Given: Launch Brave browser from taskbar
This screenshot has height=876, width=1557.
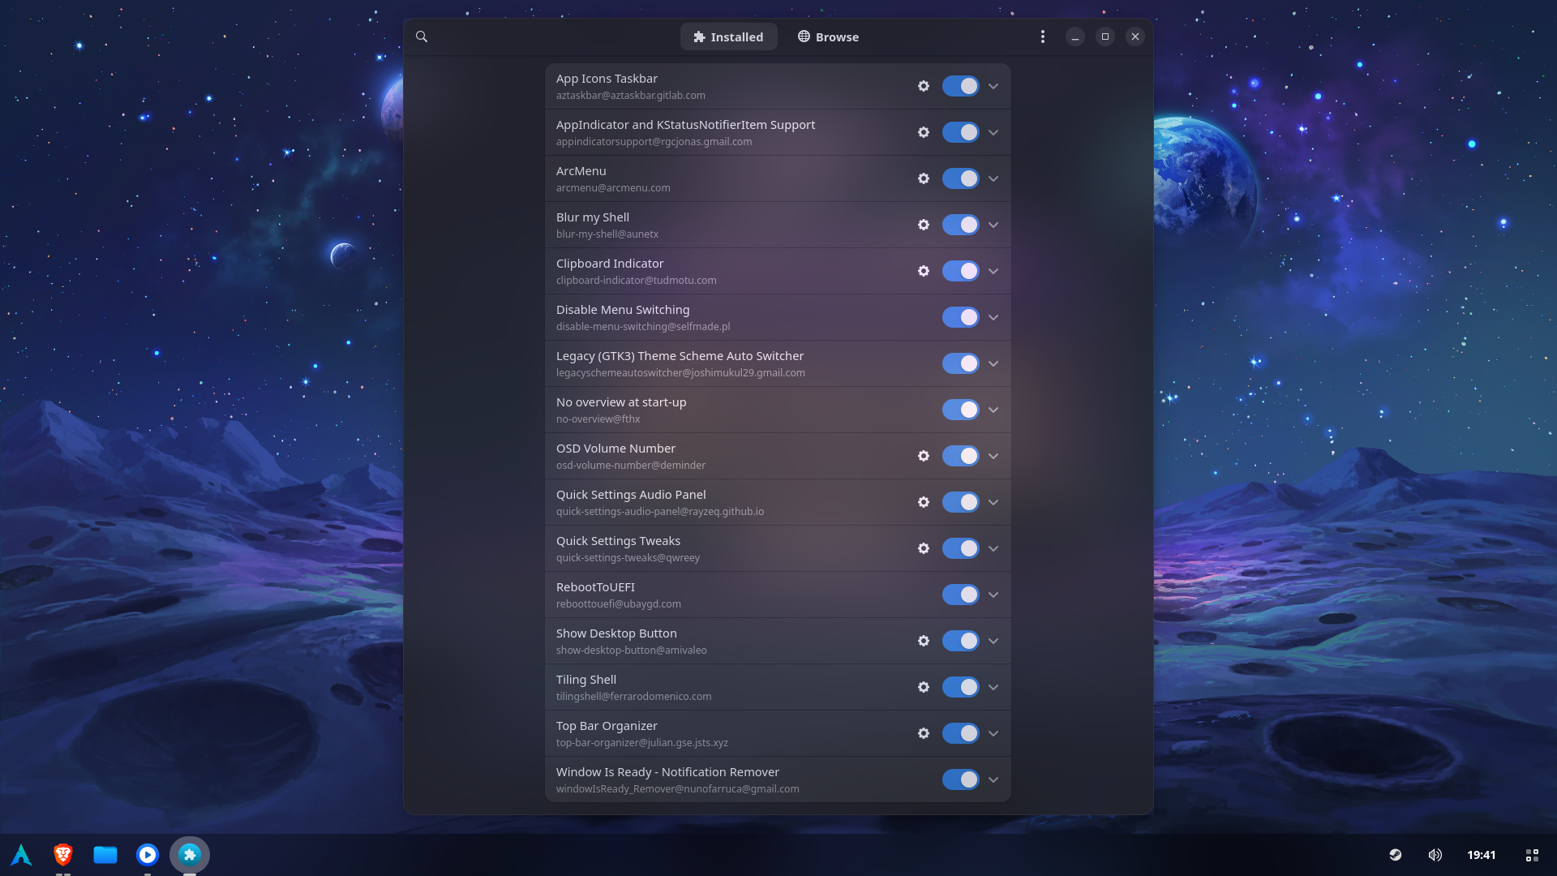Looking at the screenshot, I should pyautogui.click(x=63, y=855).
